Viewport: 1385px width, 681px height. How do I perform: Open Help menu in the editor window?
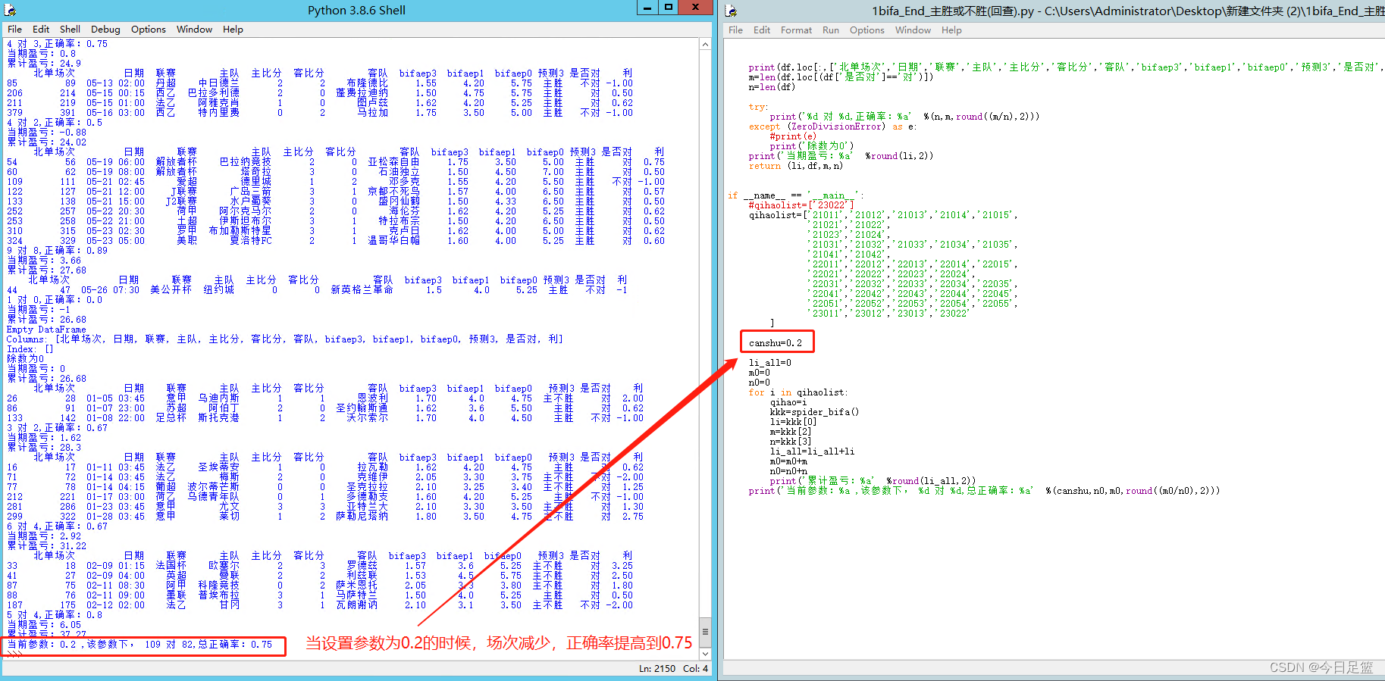tap(951, 30)
